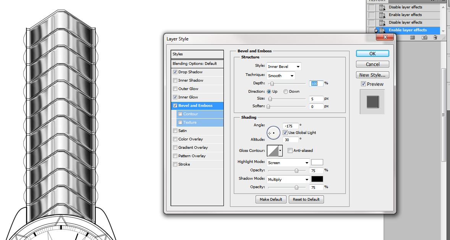Click the create new snapshot camera icon
The height and width of the screenshot is (240, 450).
click(424, 37)
